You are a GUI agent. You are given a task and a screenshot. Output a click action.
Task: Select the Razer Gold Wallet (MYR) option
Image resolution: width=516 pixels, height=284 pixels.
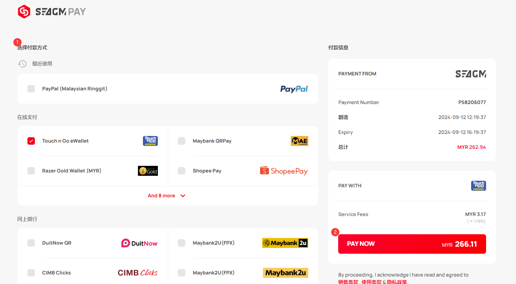coord(93,171)
